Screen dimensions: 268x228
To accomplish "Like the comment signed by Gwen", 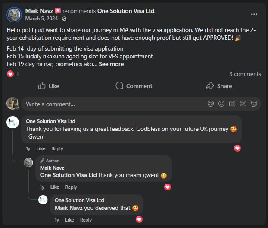I will 41,149.
